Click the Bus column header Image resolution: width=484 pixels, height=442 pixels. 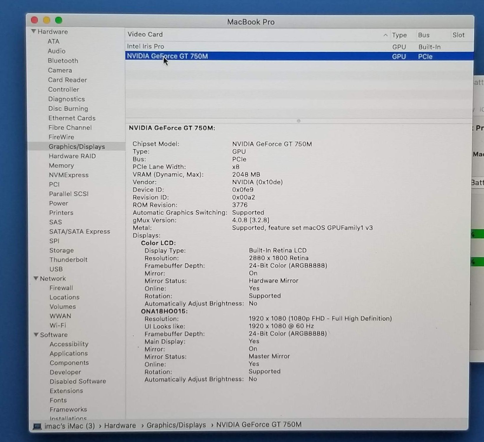[424, 35]
